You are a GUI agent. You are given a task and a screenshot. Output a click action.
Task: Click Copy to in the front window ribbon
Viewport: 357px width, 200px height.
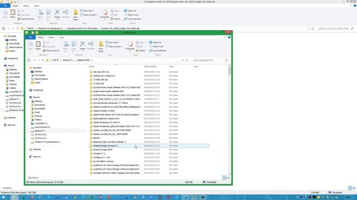74,47
